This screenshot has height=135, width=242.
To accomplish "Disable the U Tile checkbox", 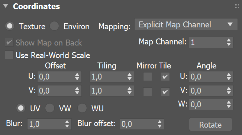I will pyautogui.click(x=165, y=77).
